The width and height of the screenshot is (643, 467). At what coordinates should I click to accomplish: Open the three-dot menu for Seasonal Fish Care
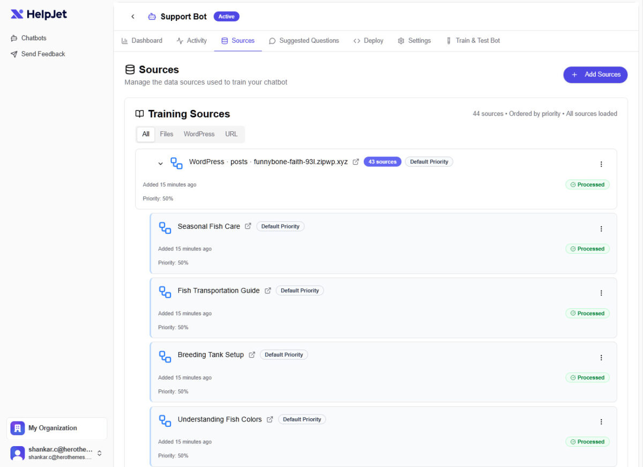click(601, 229)
